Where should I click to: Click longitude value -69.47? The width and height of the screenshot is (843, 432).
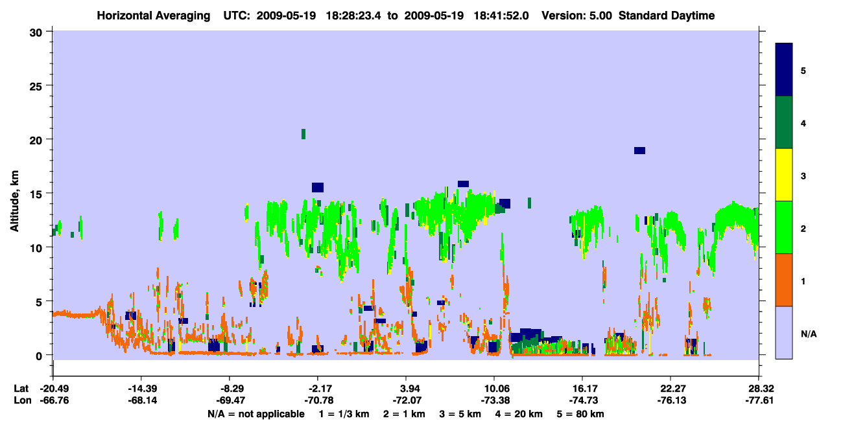230,400
